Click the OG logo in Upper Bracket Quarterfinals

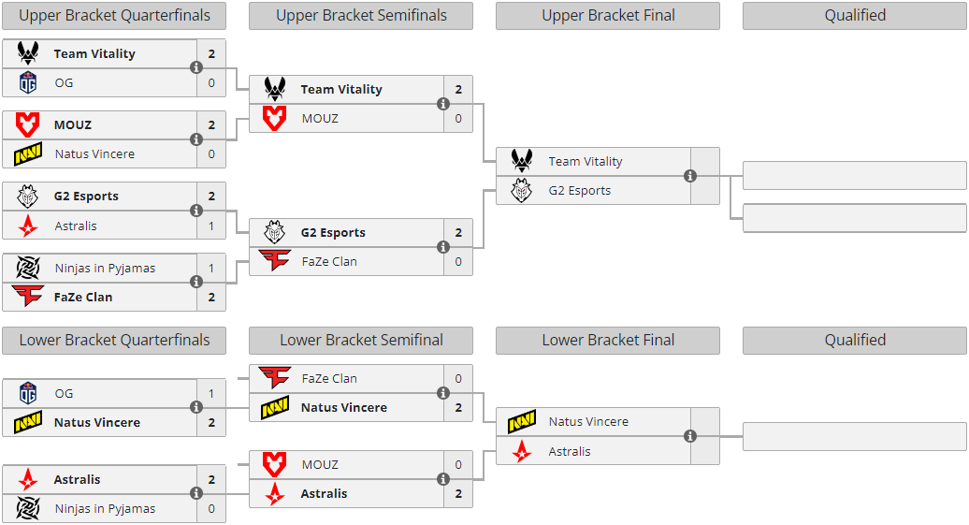tap(28, 82)
